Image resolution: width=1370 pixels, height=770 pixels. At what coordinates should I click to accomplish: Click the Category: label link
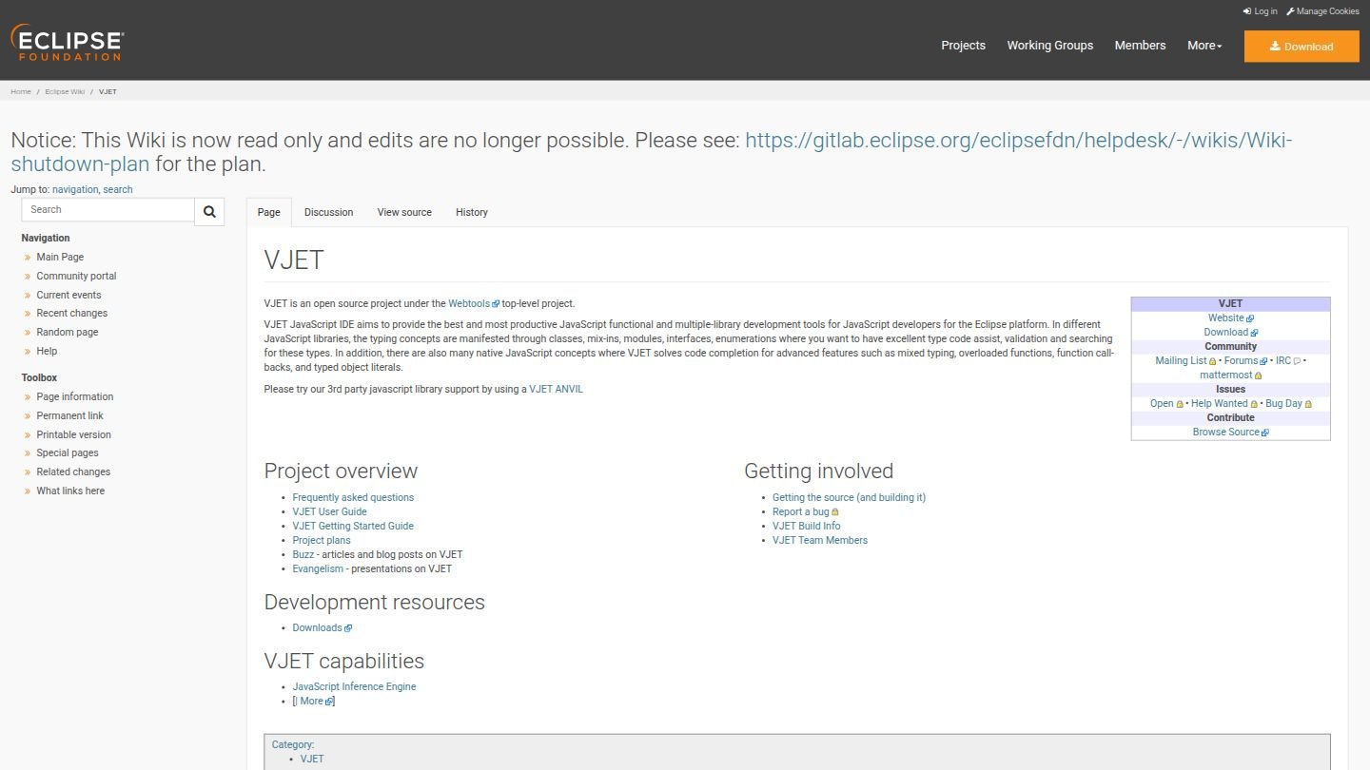(x=292, y=744)
